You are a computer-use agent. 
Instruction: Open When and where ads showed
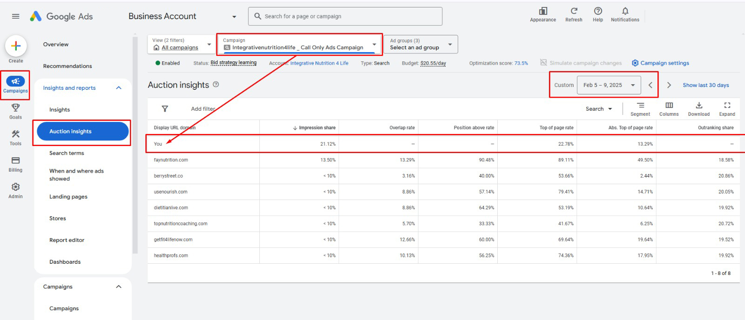point(76,175)
